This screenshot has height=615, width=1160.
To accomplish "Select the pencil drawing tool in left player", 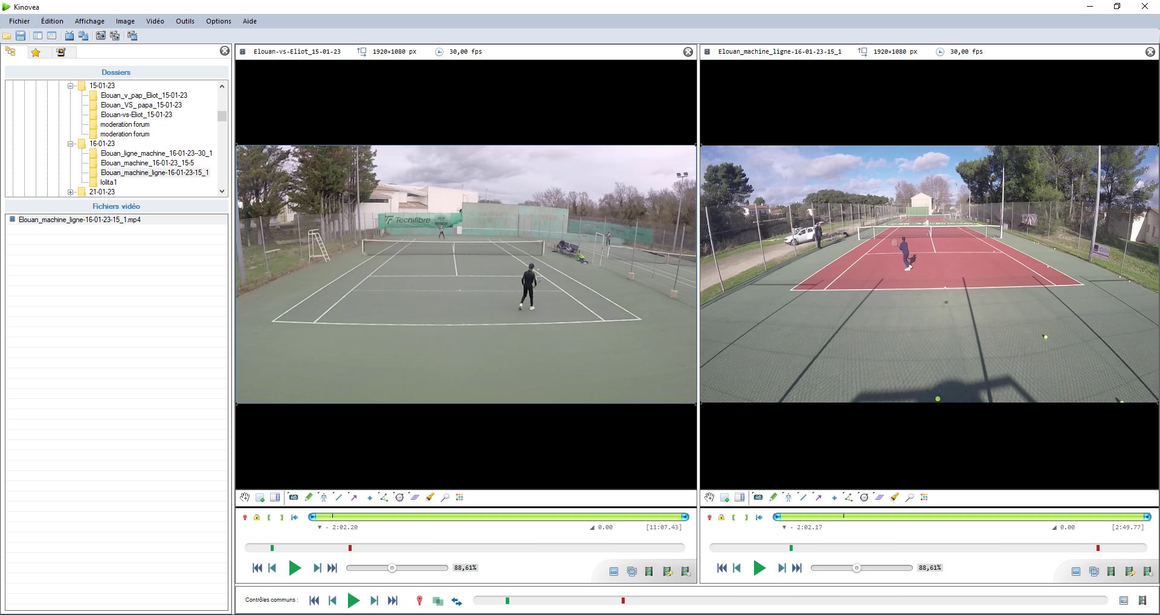I will [x=309, y=497].
